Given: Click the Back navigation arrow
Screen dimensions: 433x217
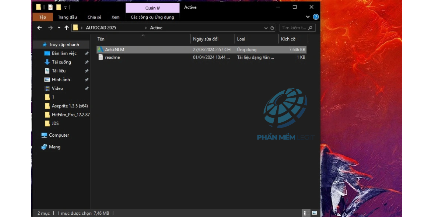Looking at the screenshot, I should click(x=39, y=28).
